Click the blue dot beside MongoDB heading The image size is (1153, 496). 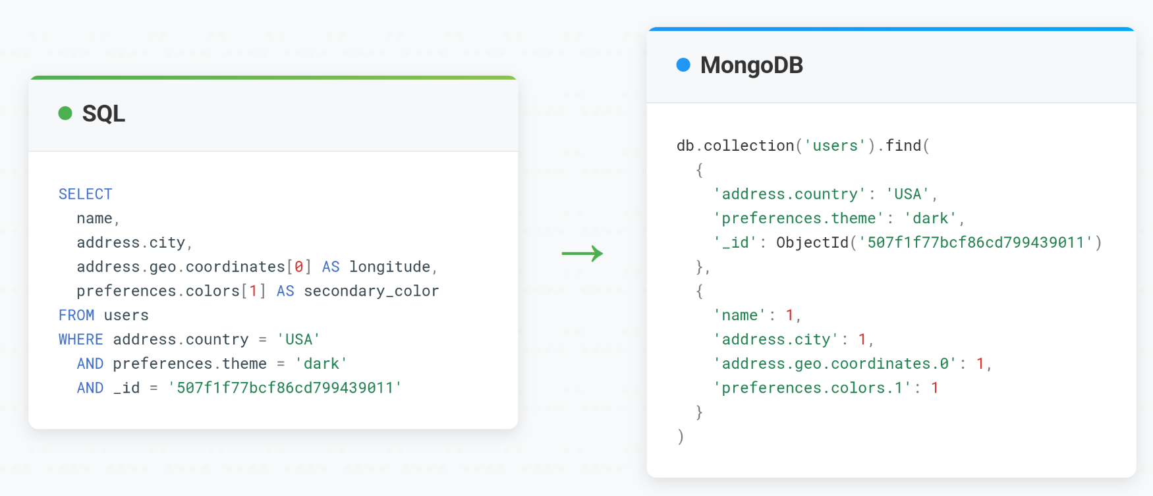[683, 65]
